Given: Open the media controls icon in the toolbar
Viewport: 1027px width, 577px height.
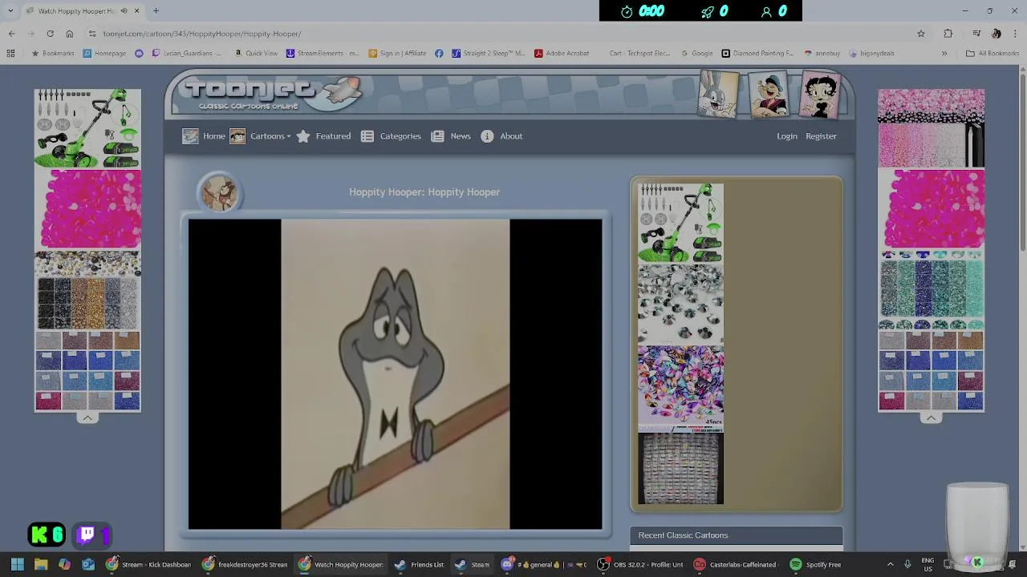Looking at the screenshot, I should [976, 34].
